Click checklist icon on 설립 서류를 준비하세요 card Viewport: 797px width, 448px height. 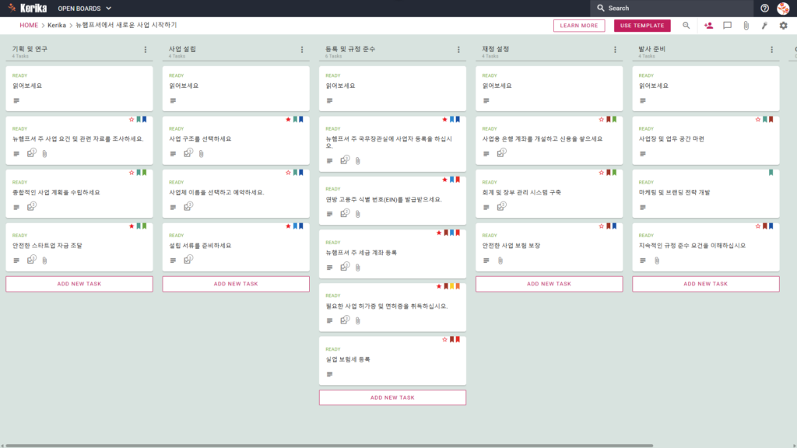click(x=188, y=260)
